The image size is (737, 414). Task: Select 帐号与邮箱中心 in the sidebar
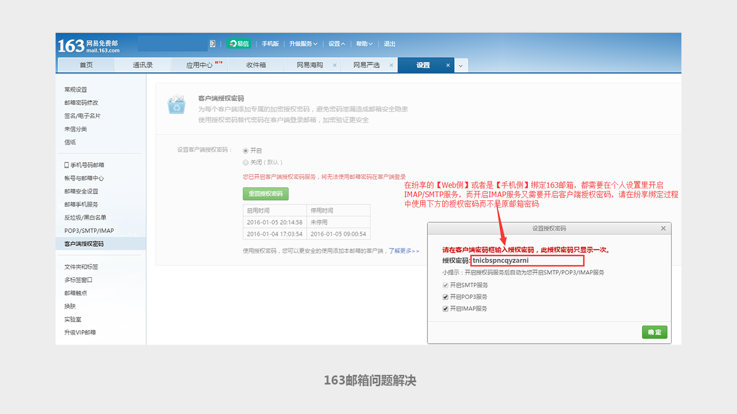tap(84, 178)
